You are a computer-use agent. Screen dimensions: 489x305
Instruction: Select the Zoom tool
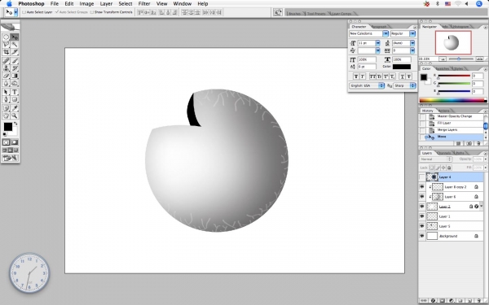pos(15,115)
